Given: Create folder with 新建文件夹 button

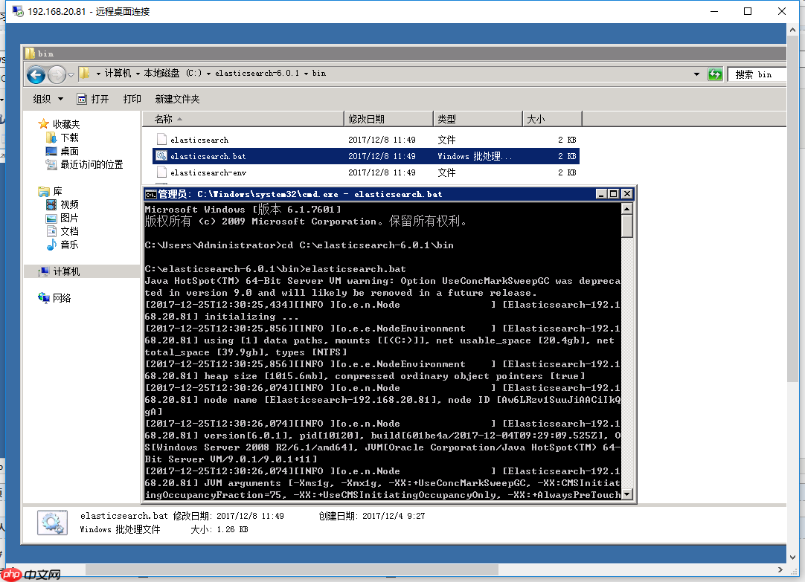Looking at the screenshot, I should click(x=176, y=98).
